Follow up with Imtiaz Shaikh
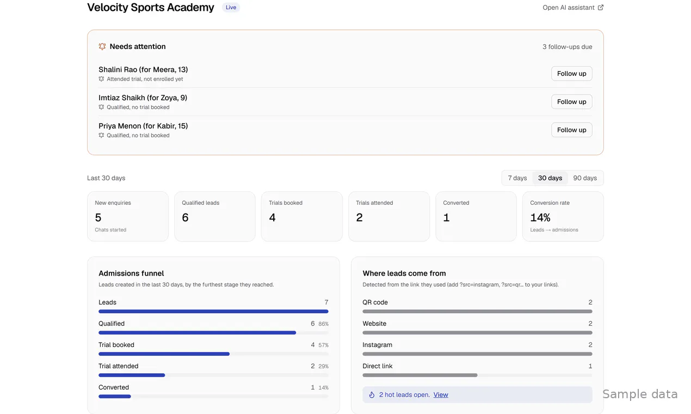 pos(572,102)
